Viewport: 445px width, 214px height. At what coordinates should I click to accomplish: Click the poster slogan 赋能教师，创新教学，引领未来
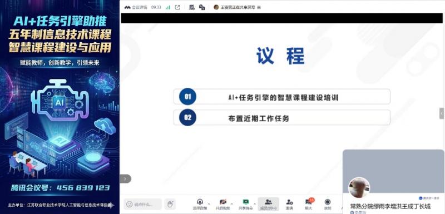[x=60, y=63]
